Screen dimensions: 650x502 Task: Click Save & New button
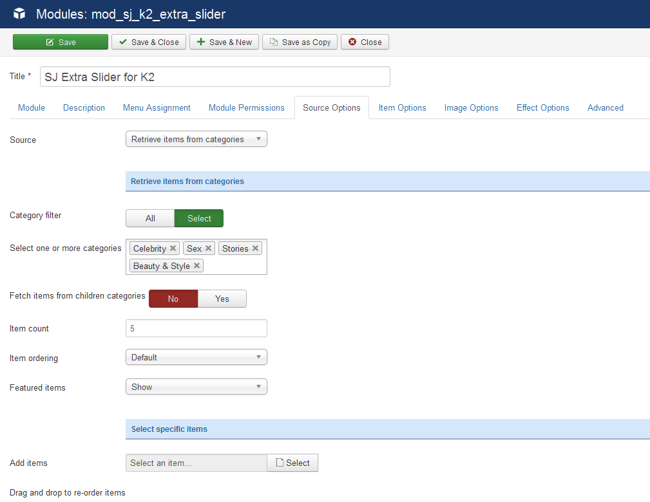(x=224, y=42)
